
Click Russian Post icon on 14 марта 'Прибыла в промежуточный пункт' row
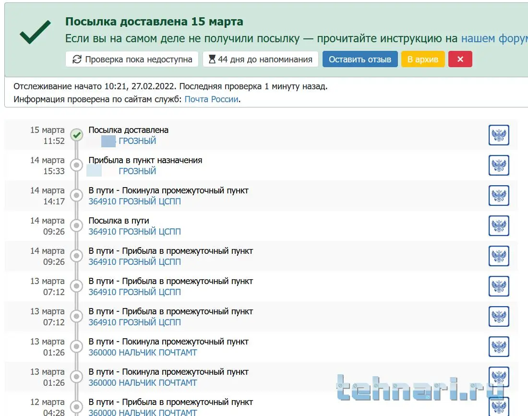click(499, 256)
